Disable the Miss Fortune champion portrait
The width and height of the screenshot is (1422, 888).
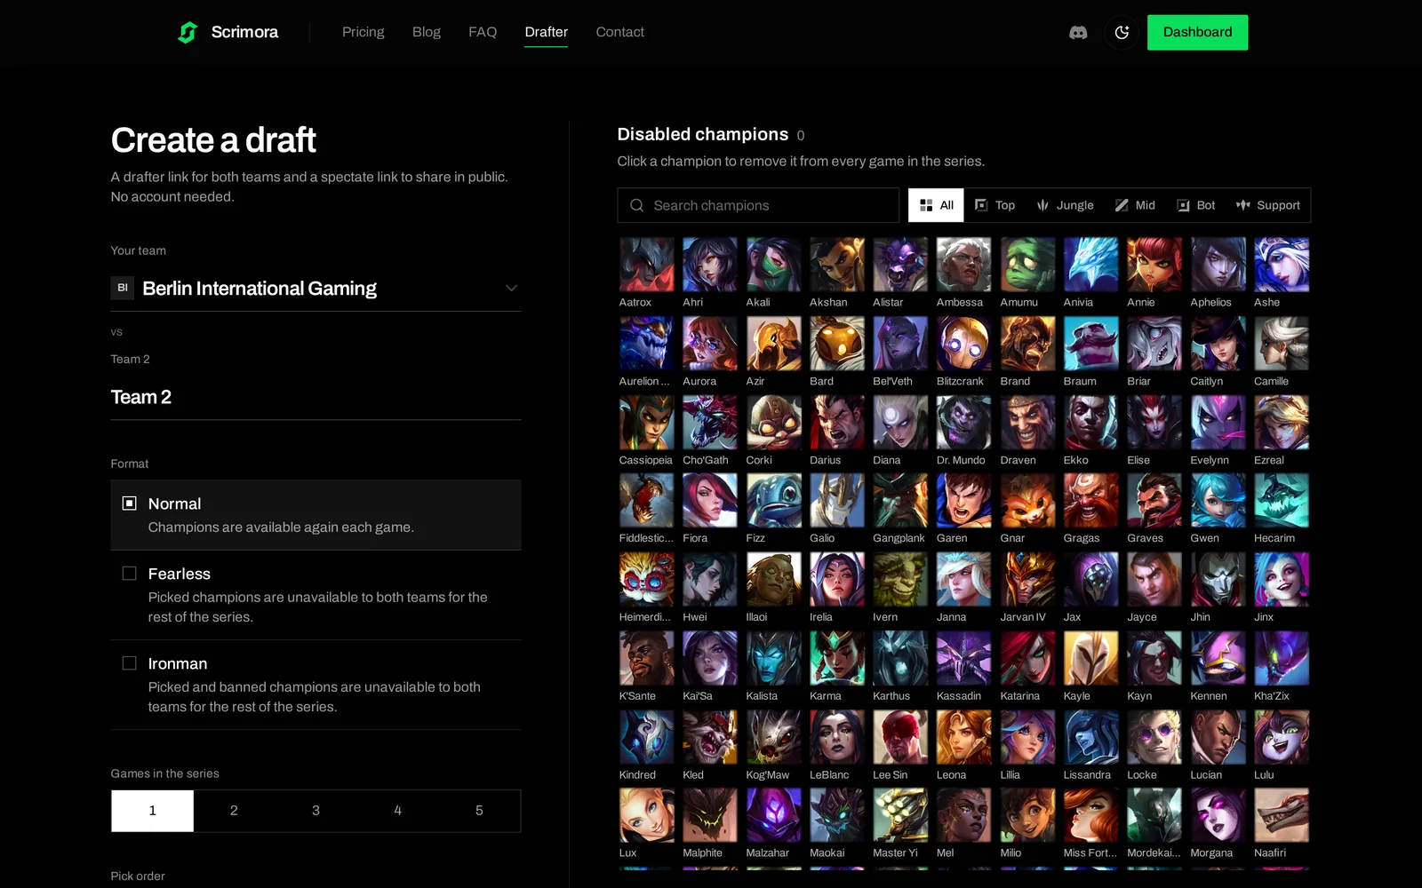(x=1090, y=816)
